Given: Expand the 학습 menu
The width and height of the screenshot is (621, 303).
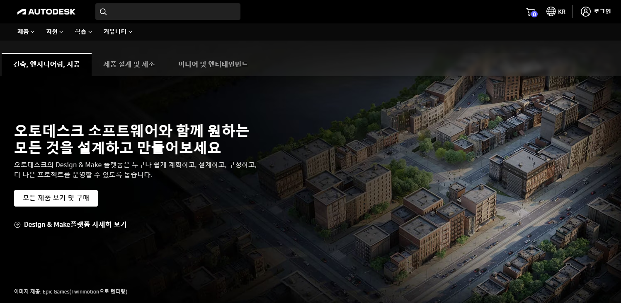Looking at the screenshot, I should point(83,32).
